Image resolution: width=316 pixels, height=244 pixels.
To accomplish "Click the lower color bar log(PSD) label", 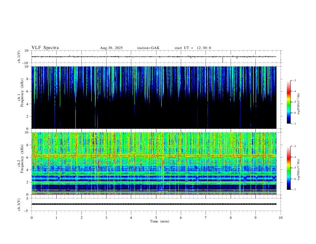I will 299,169.
